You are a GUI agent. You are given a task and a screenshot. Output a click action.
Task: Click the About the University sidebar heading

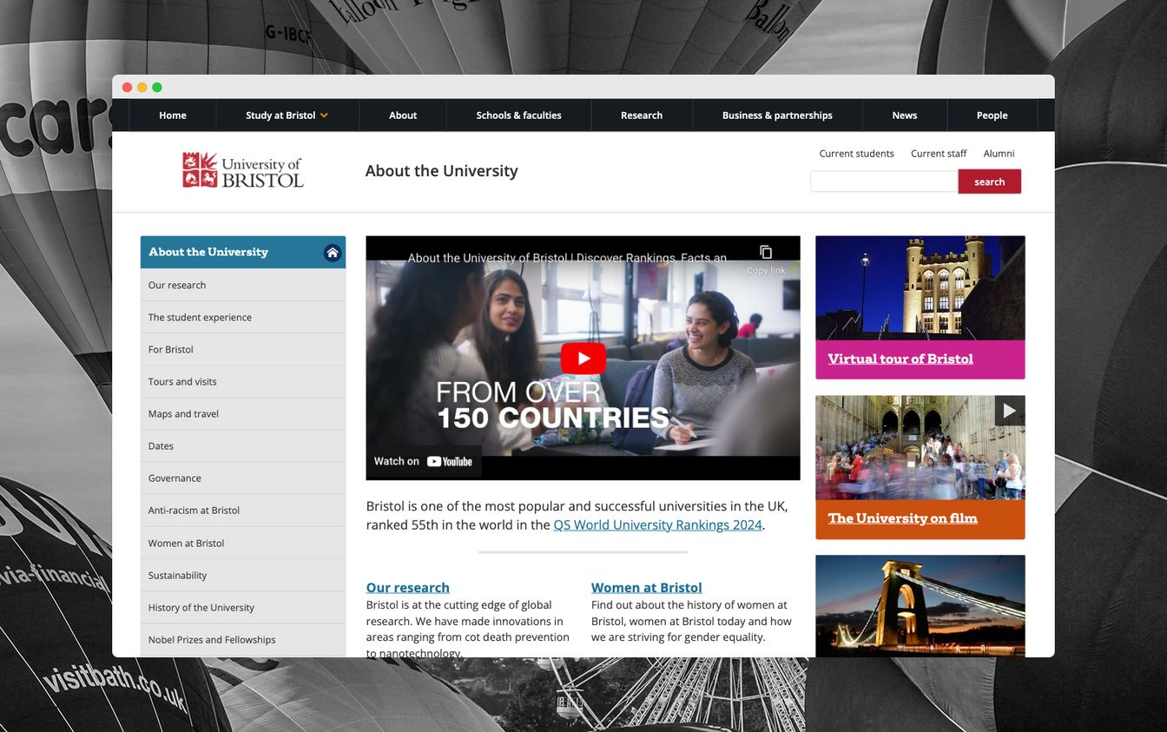[208, 252]
